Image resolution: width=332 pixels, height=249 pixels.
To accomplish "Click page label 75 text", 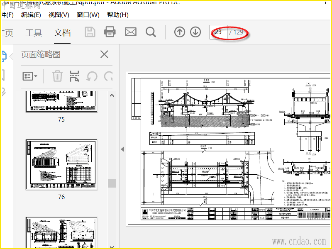I will click(61, 119).
